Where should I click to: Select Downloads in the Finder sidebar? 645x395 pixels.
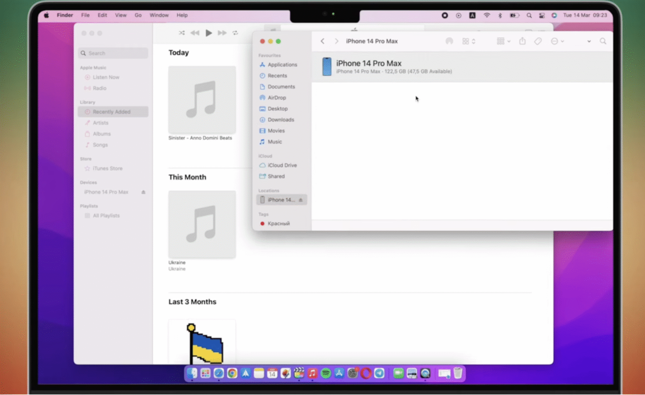pyautogui.click(x=281, y=120)
